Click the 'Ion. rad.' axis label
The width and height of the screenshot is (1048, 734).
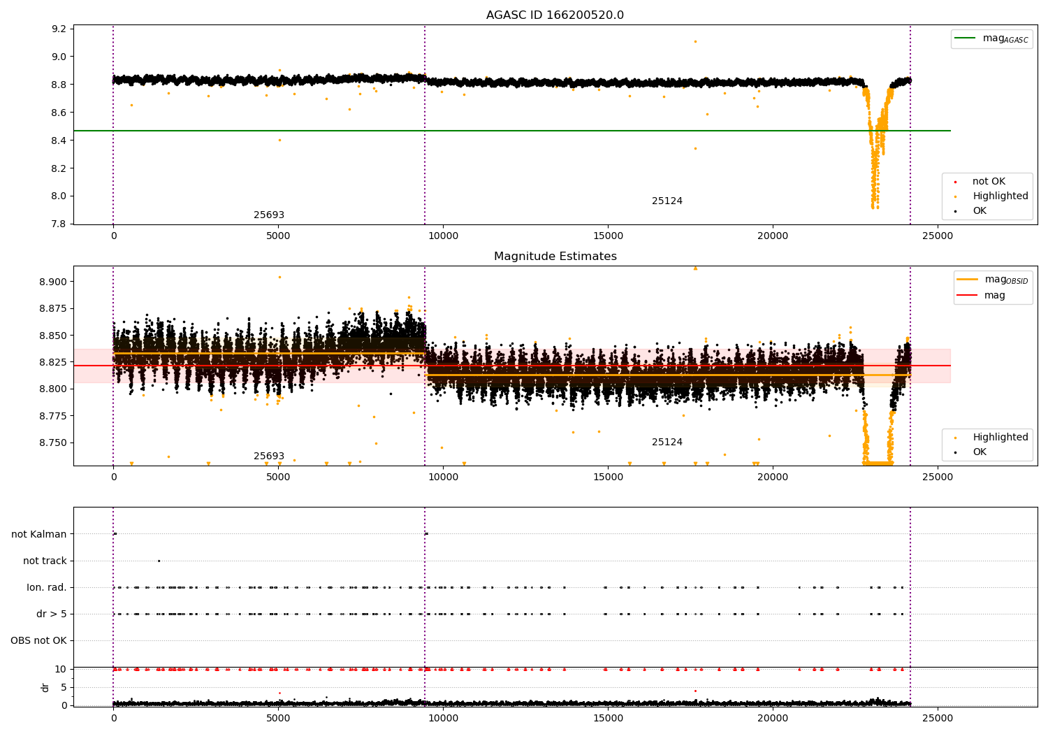click(x=47, y=587)
